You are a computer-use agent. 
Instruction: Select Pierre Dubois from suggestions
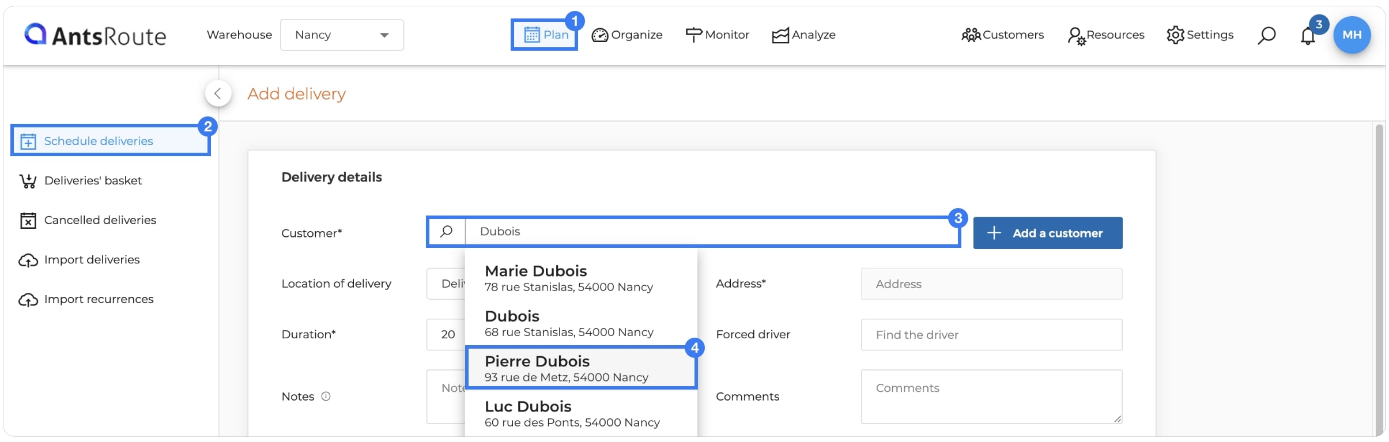coord(581,368)
